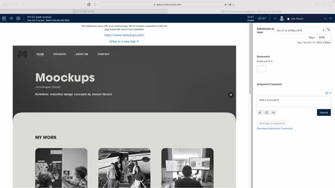Open View in a new tab link
Viewport: 335px width, 188px height.
pos(123,41)
